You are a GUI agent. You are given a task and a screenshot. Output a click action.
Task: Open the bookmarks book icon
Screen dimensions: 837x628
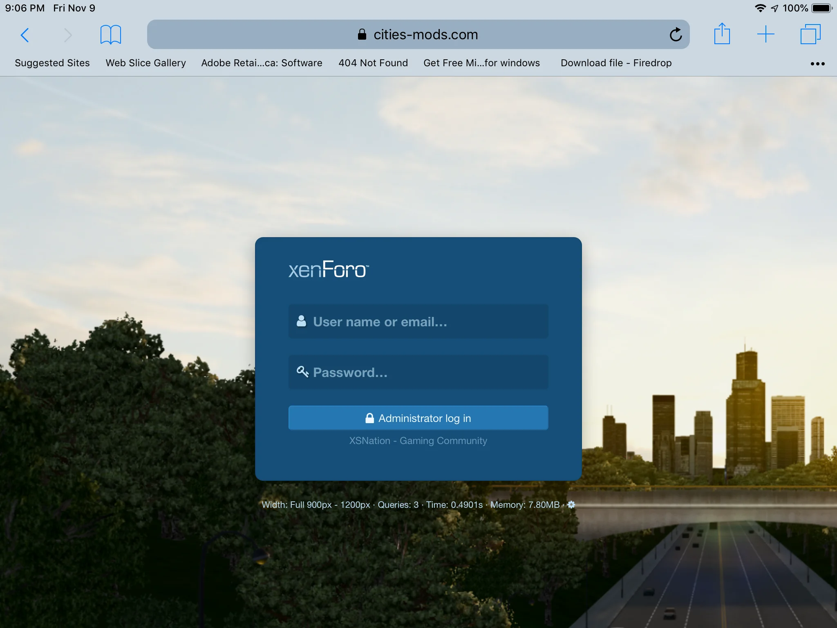coord(111,34)
